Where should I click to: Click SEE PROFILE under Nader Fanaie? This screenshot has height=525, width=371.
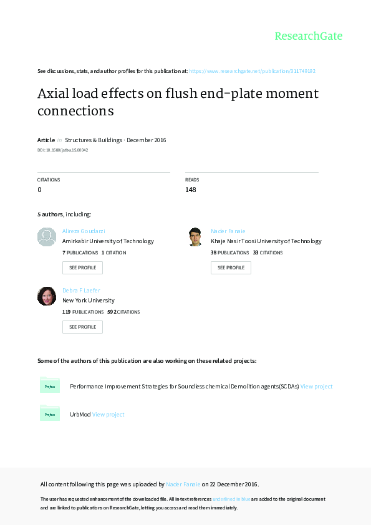[x=231, y=267]
